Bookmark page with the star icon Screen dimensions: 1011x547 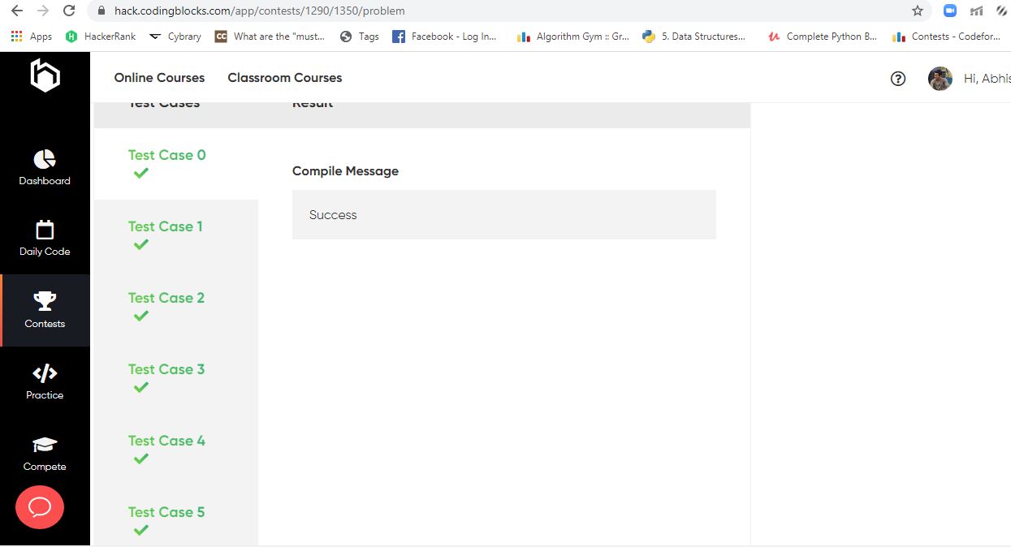click(x=918, y=11)
